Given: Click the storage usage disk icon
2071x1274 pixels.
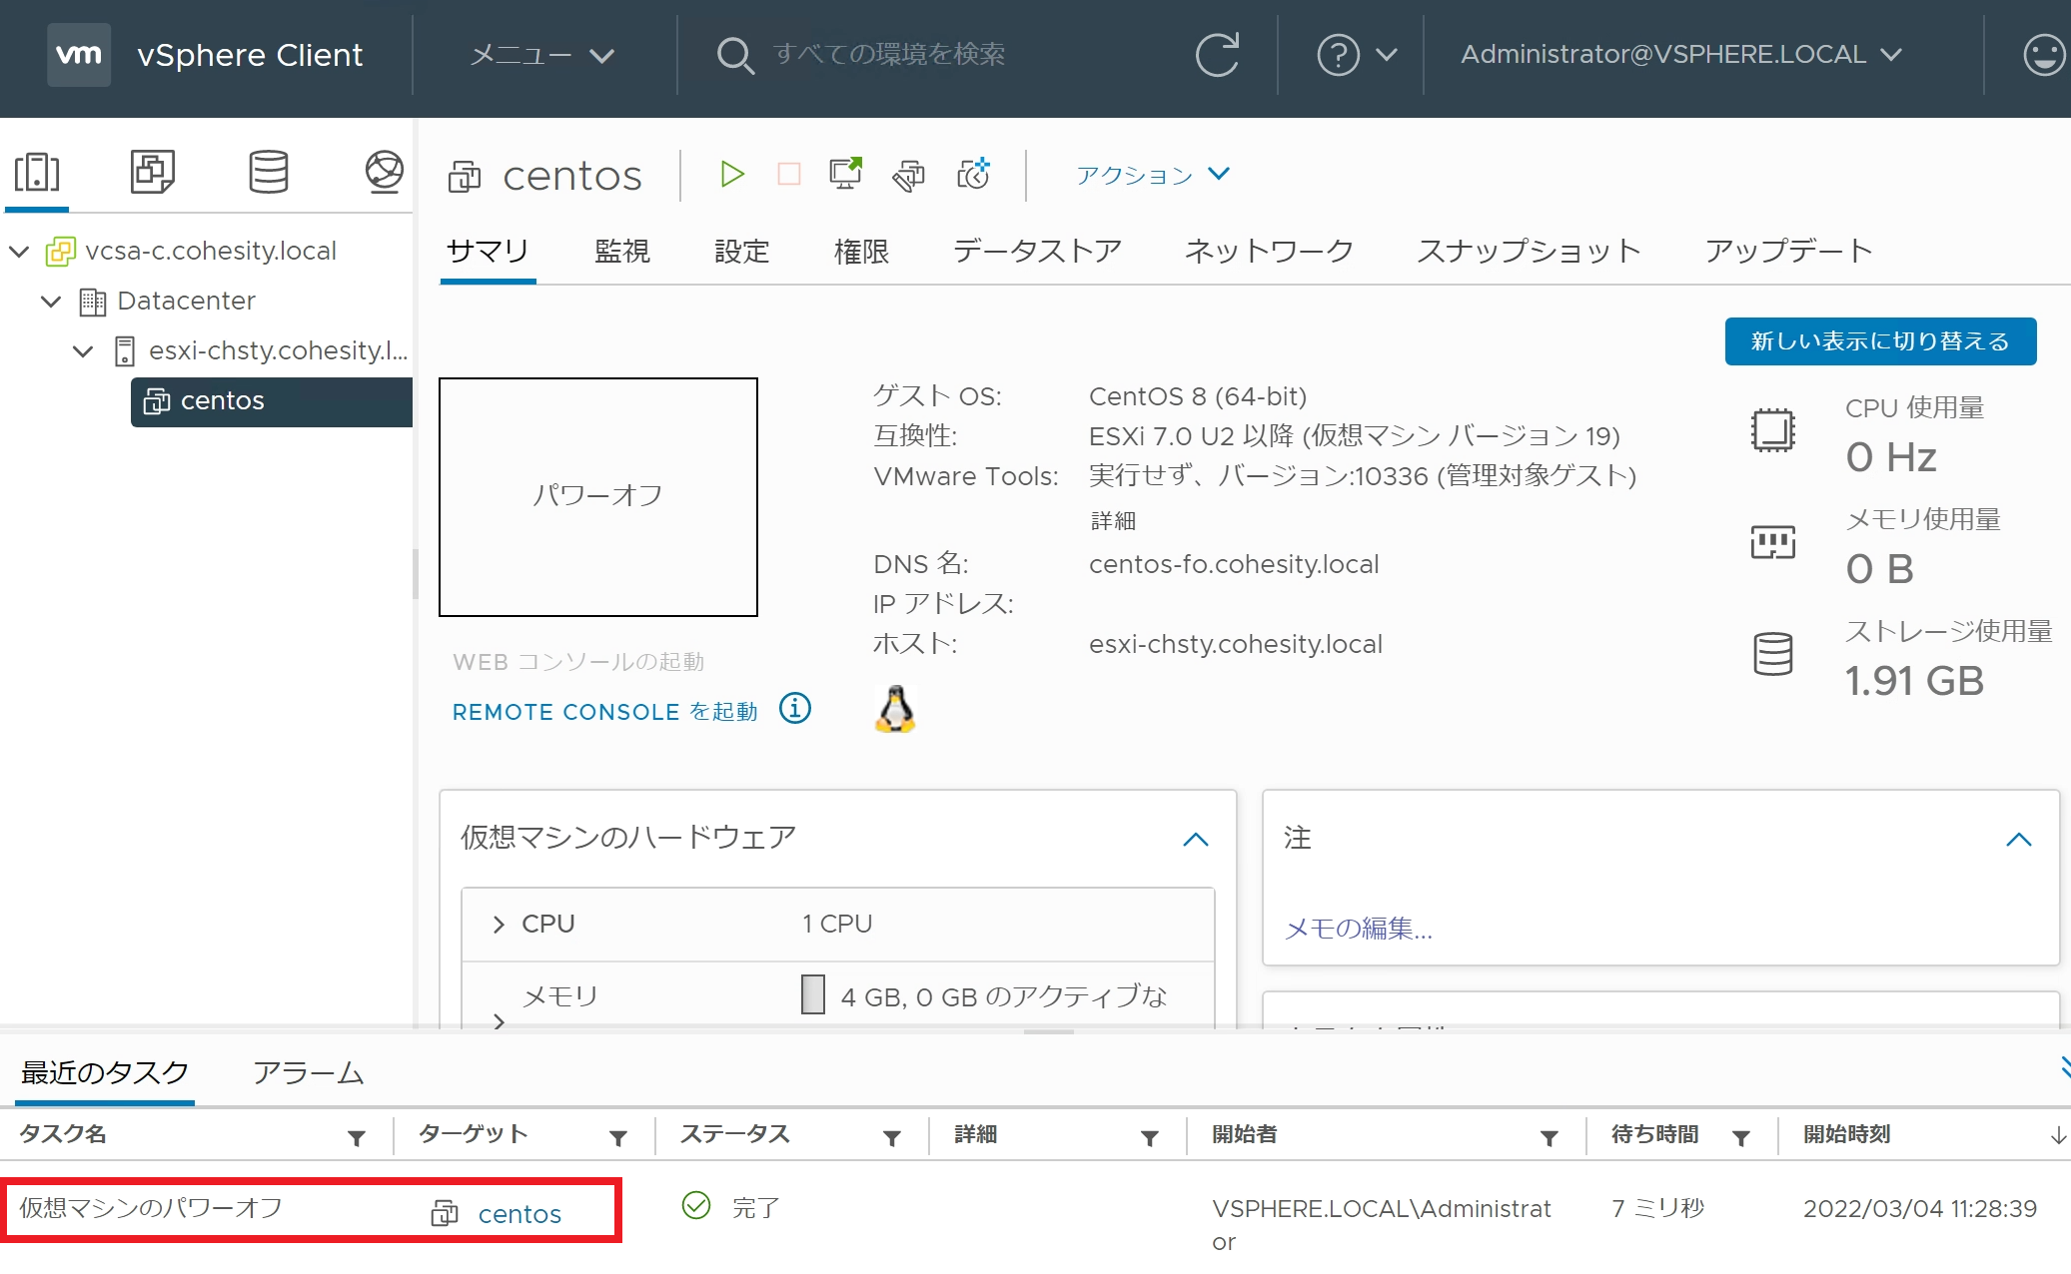Looking at the screenshot, I should (x=1773, y=654).
